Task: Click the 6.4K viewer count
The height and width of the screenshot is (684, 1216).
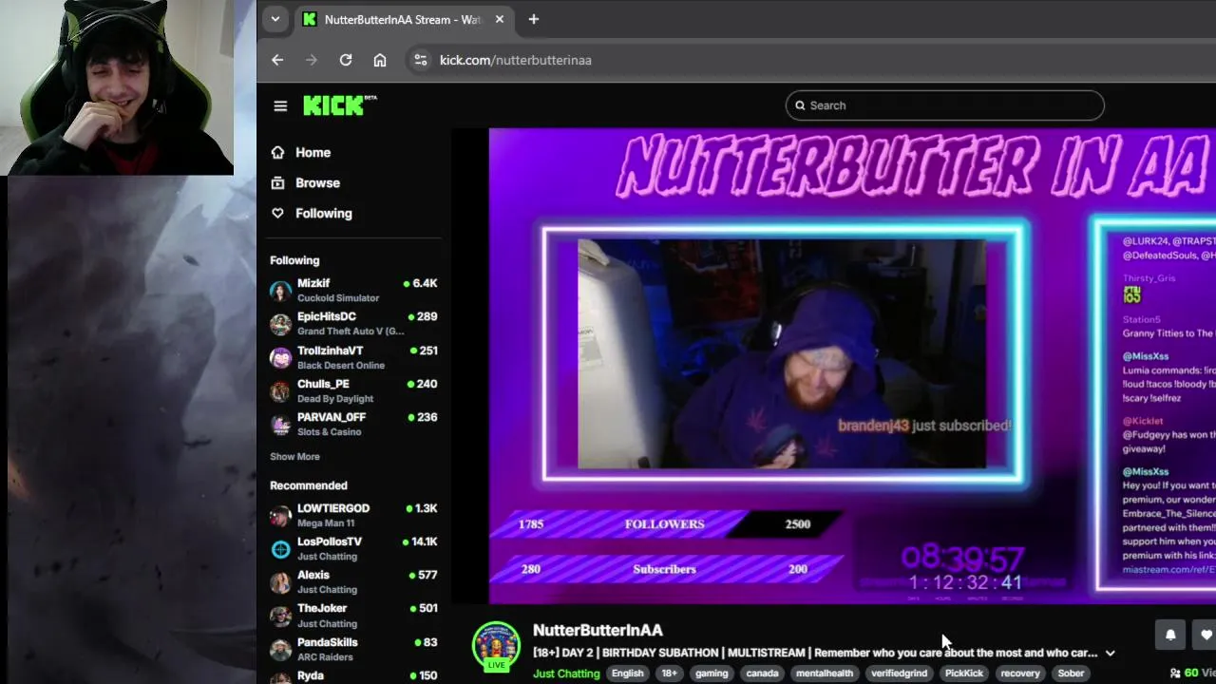Action: point(425,283)
